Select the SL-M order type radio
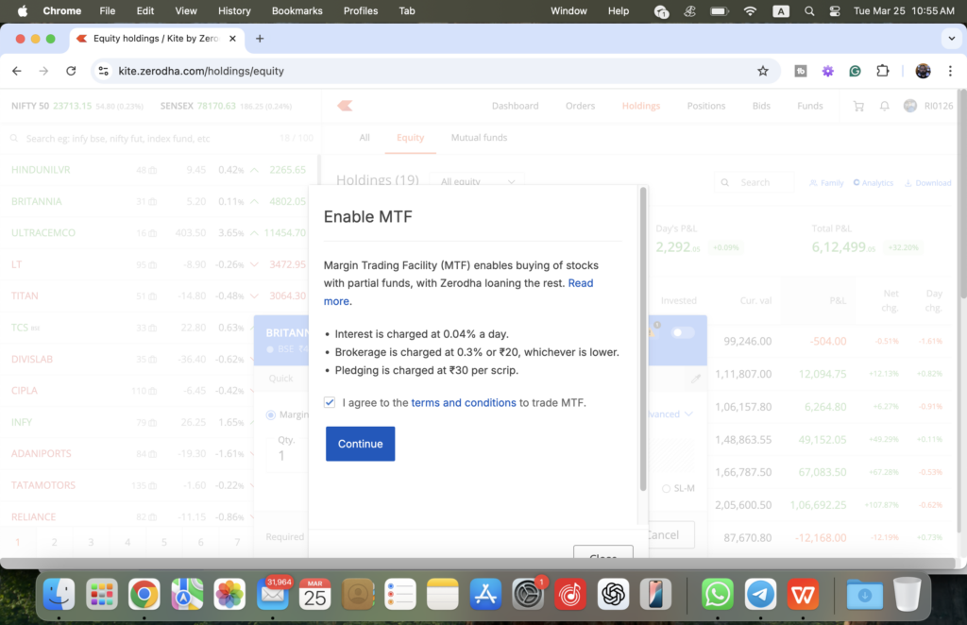This screenshot has height=625, width=967. pyautogui.click(x=666, y=488)
